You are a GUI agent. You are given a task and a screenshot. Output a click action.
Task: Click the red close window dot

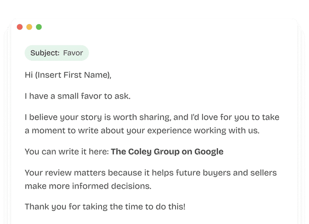pos(20,27)
